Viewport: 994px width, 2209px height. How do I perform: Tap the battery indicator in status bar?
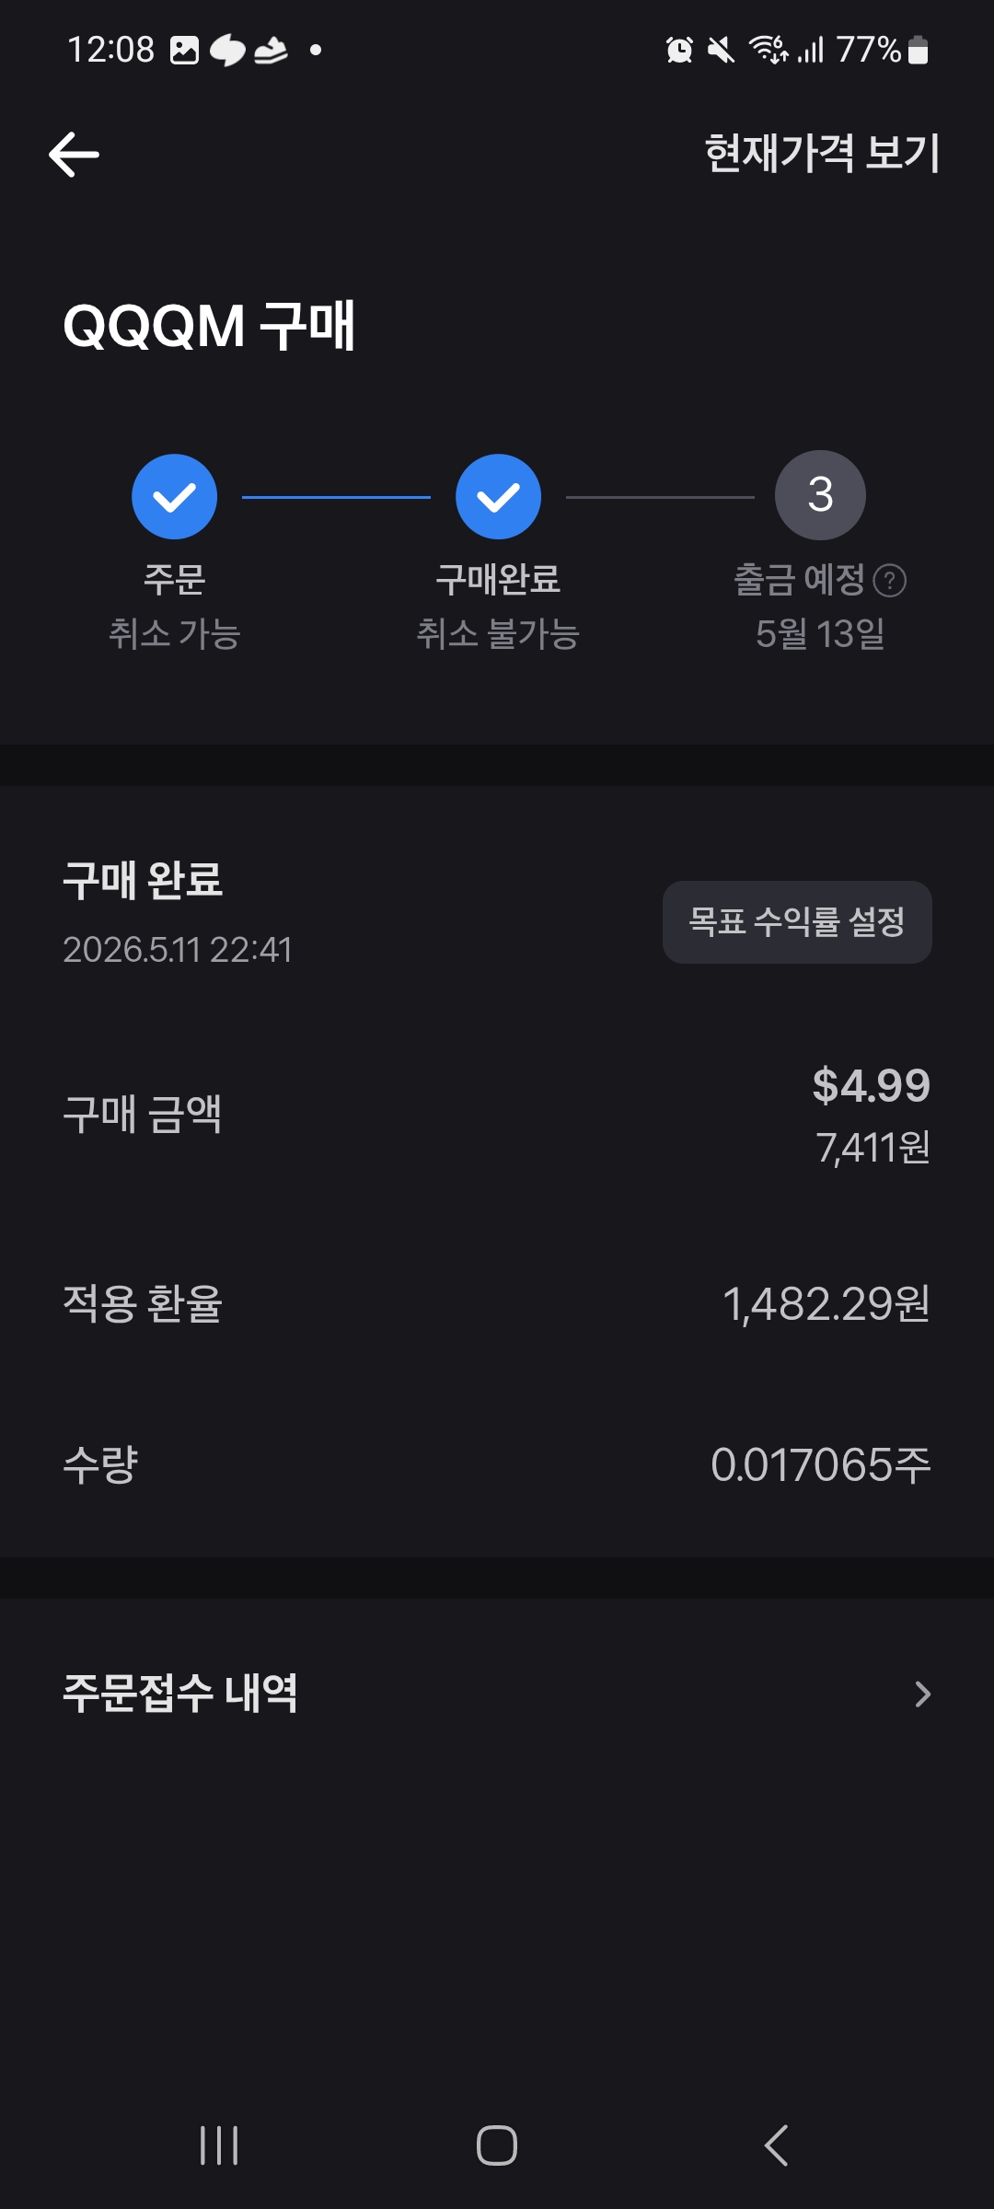(x=918, y=50)
